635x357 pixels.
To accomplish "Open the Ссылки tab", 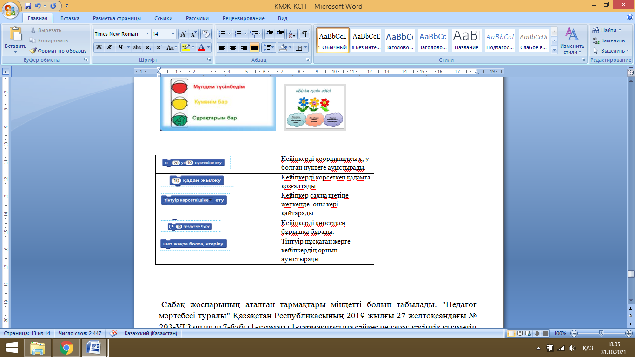I will [x=164, y=18].
